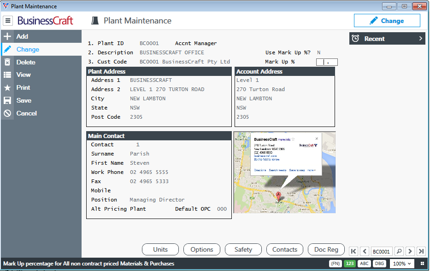
Task: Click the Add plus icon in sidebar
Action: pyautogui.click(x=7, y=36)
